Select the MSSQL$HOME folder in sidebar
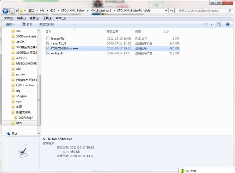Viewport: 235px width, 173px height. pos(24,63)
